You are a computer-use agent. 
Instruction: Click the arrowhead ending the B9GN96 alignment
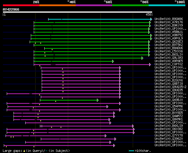click(151, 19)
